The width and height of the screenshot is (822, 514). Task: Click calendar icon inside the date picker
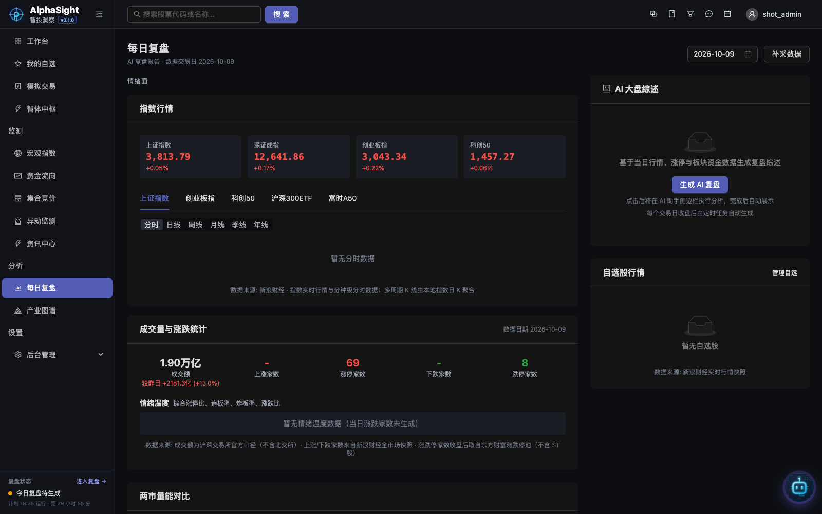click(748, 54)
